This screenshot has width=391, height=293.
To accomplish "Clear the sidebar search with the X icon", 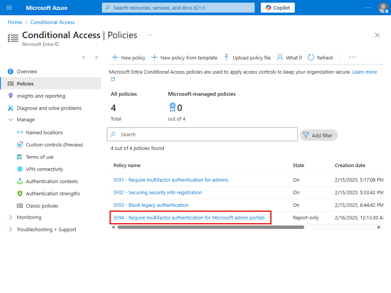I will [x=84, y=58].
